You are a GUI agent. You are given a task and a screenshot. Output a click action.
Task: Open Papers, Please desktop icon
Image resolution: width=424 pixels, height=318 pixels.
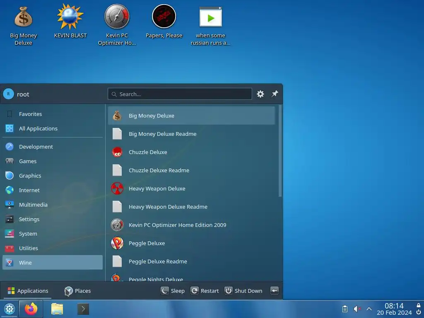(x=164, y=21)
